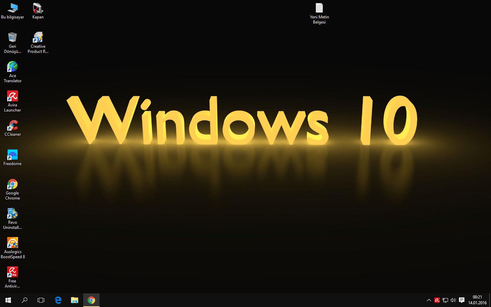
Task: Select the Revo Uninstaller shortcut
Action: pos(13,219)
